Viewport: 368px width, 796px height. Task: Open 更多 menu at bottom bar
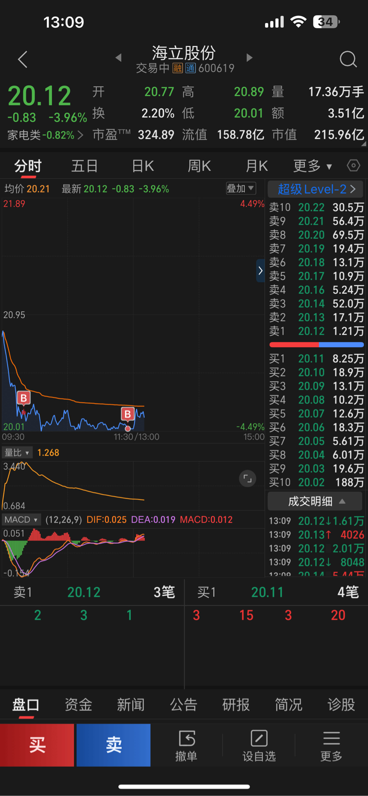point(332,746)
